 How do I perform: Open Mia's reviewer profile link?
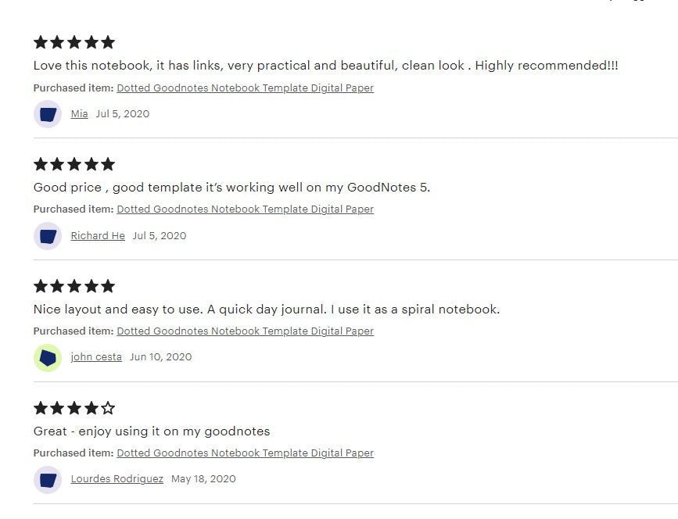click(x=79, y=113)
